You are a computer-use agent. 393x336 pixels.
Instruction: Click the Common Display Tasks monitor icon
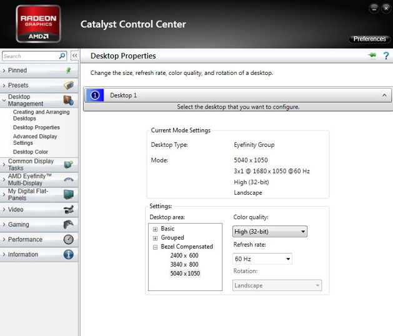pos(69,164)
